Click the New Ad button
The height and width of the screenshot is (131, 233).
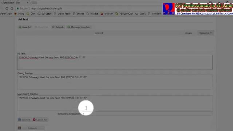25,27
